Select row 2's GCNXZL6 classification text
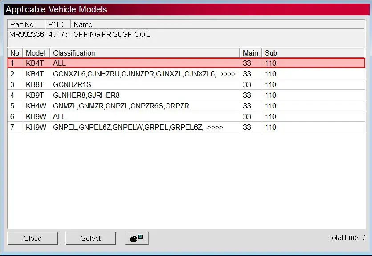 click(x=69, y=74)
